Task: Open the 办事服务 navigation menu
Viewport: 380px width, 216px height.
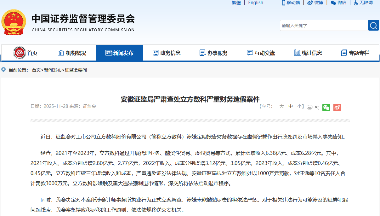Action: pyautogui.click(x=213, y=53)
